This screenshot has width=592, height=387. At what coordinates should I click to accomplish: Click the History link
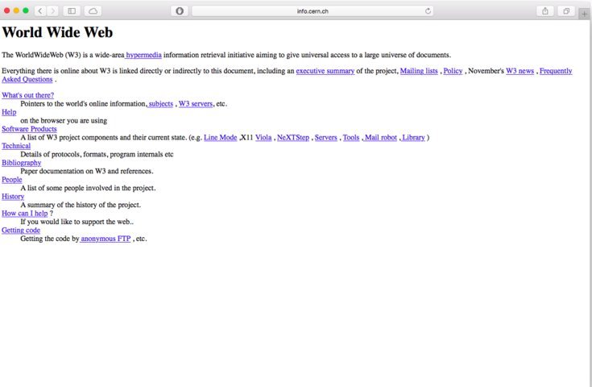13,197
